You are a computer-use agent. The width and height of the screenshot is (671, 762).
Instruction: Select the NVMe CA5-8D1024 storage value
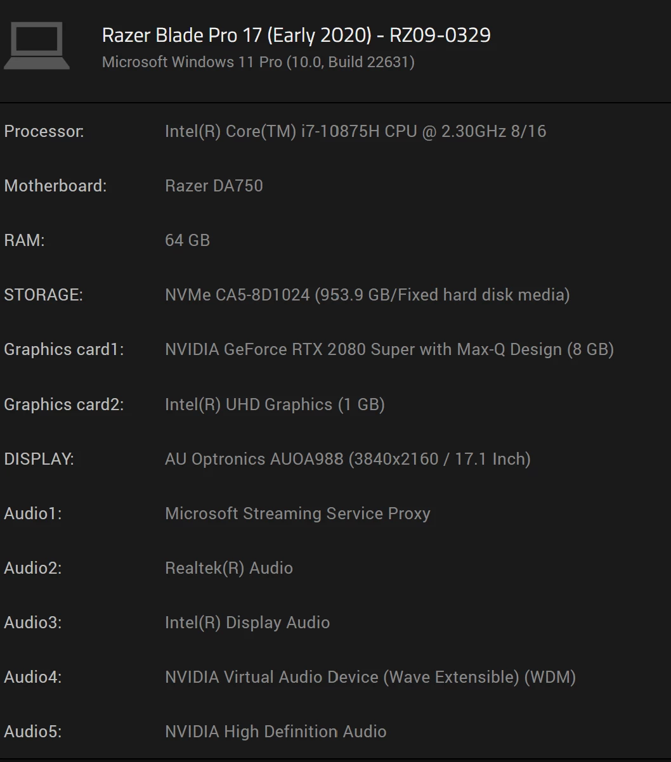pos(367,295)
